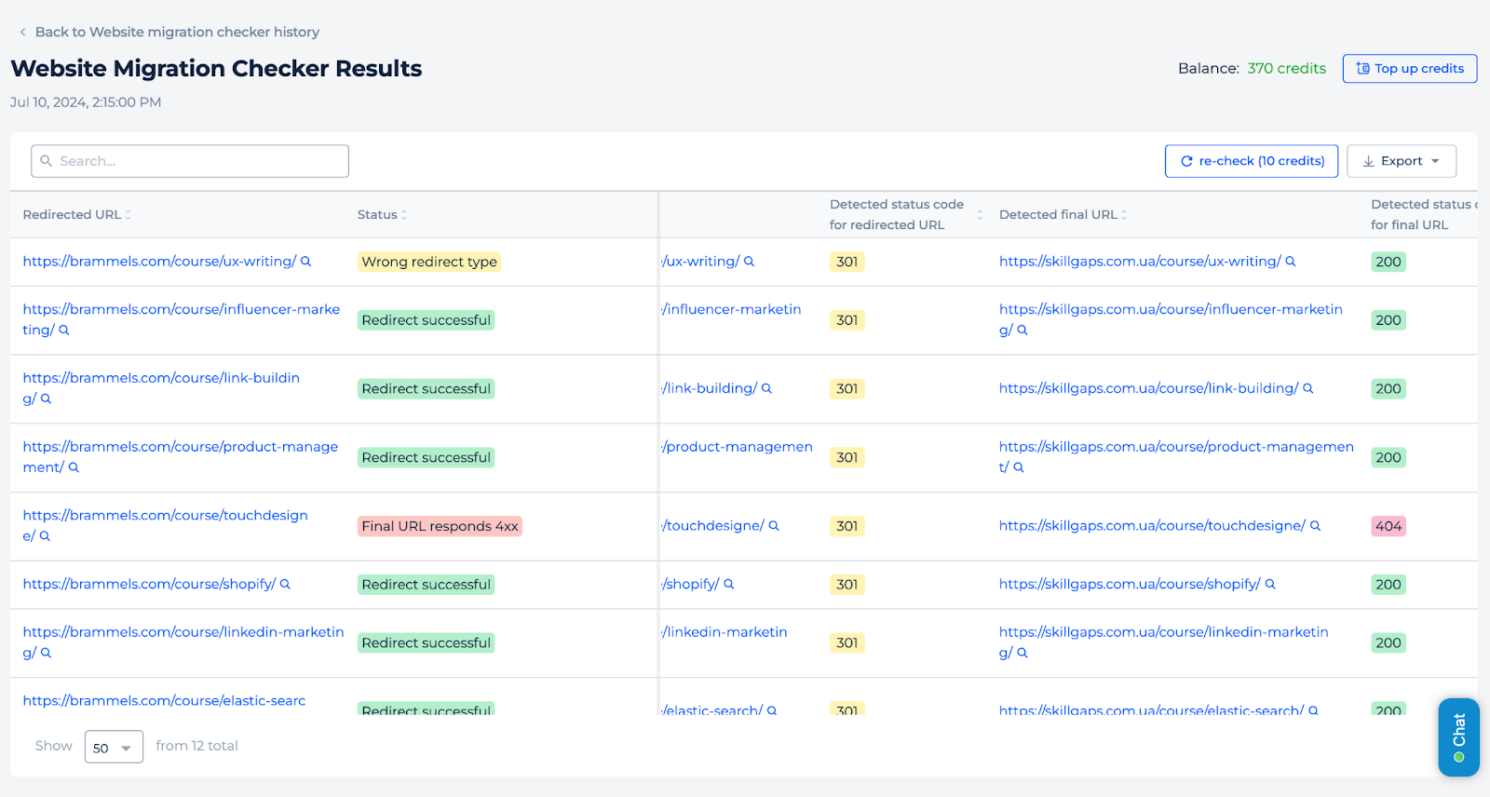
Task: Open brammels.com touchdesigne redirected URL link
Action: [165, 525]
